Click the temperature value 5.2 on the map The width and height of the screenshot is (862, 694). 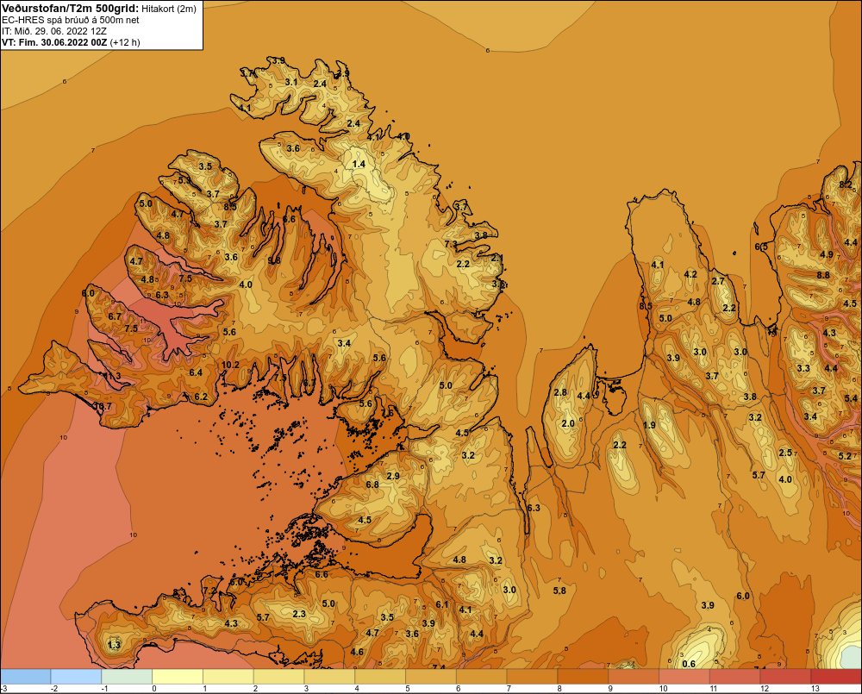[x=845, y=456]
